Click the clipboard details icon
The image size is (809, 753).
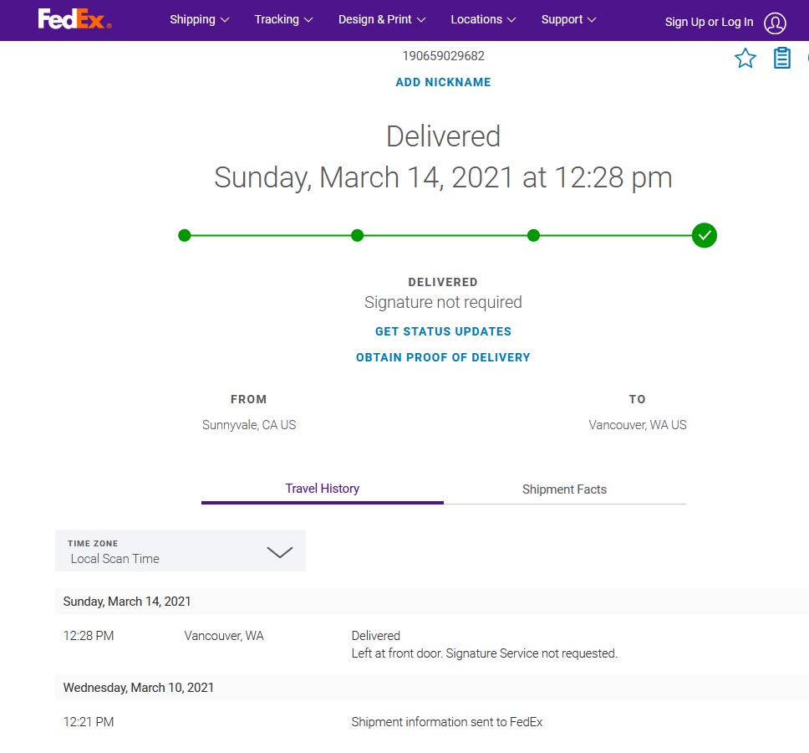[781, 58]
